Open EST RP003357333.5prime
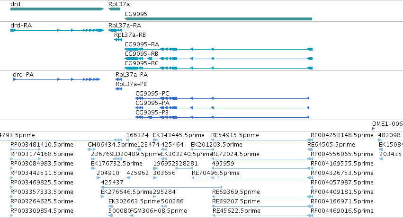The image size is (403, 218). click(x=42, y=192)
